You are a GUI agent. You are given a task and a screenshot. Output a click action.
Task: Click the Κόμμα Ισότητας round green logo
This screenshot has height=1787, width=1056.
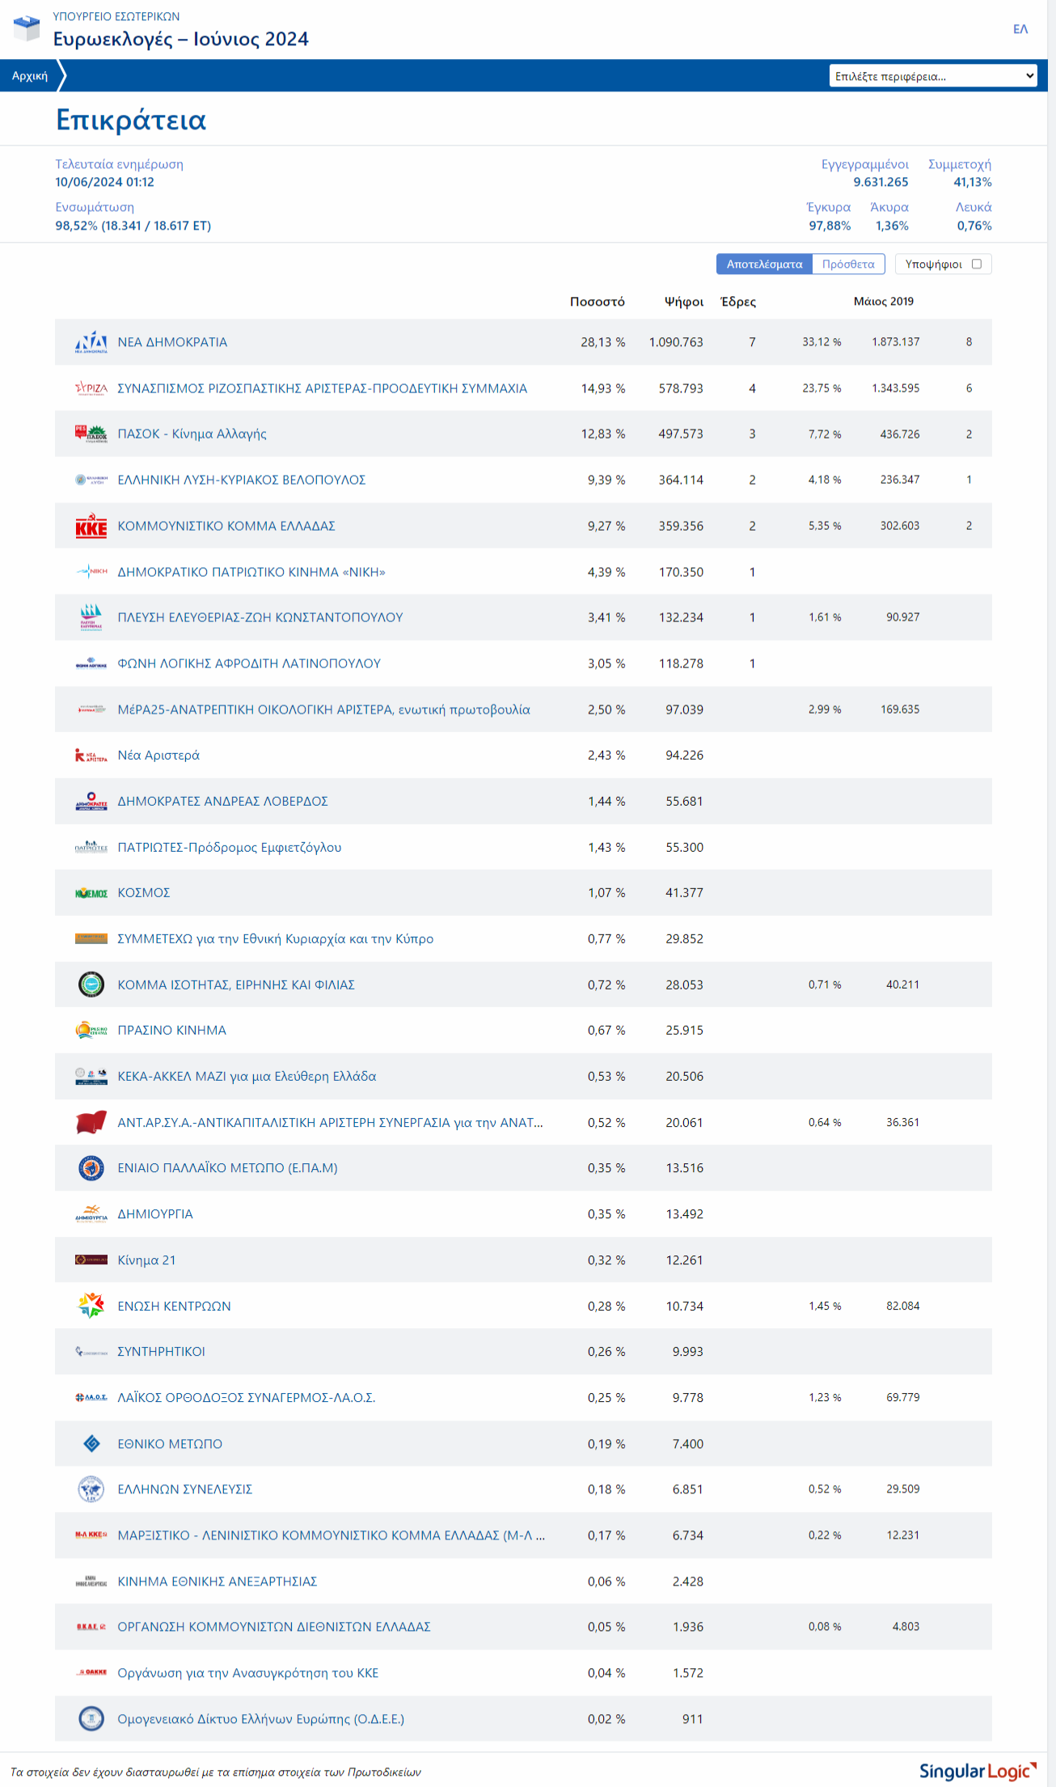coord(91,985)
